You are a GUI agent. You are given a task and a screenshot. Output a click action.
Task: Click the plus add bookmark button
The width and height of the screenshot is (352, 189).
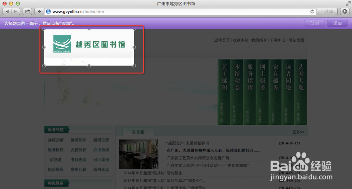pyautogui.click(x=39, y=12)
